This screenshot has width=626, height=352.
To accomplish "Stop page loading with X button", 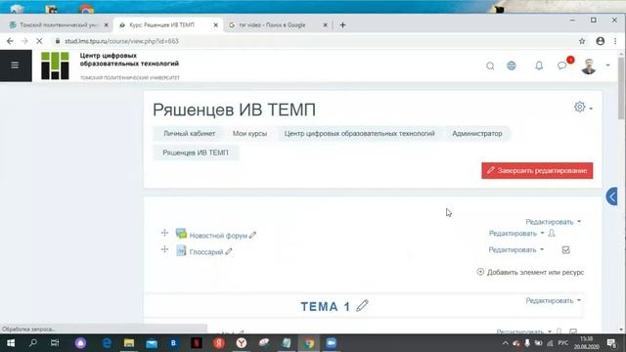I will (39, 41).
